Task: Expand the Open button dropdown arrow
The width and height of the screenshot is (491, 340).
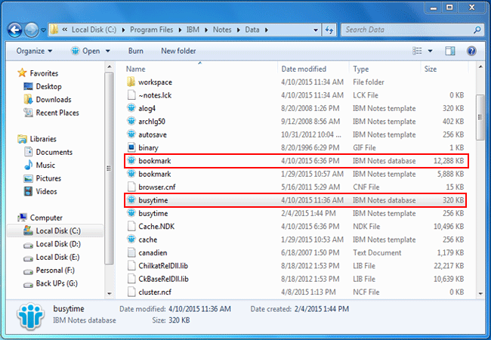Action: tap(108, 51)
